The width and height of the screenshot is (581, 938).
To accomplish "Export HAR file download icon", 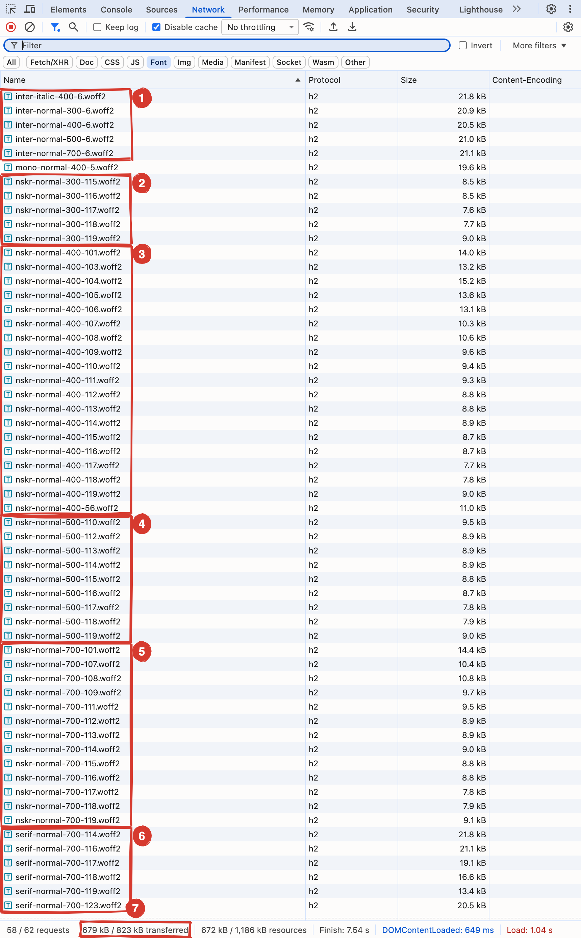I will [x=352, y=27].
